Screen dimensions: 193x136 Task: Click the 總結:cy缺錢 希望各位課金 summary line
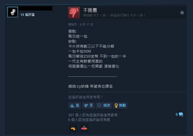tap(91, 86)
